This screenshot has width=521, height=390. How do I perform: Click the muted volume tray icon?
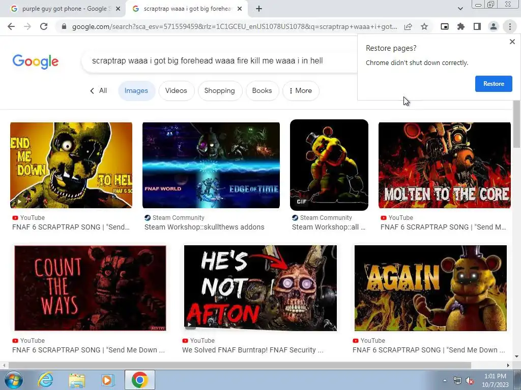pos(470,381)
